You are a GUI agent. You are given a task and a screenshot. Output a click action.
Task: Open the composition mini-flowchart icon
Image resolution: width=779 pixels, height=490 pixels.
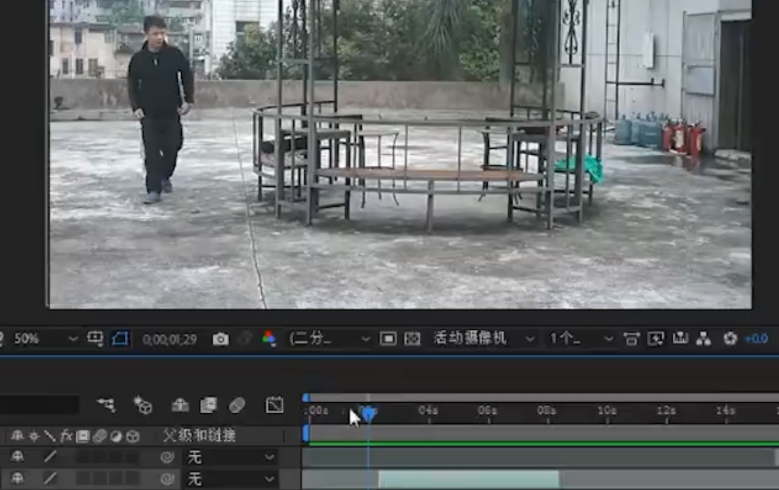(x=106, y=405)
